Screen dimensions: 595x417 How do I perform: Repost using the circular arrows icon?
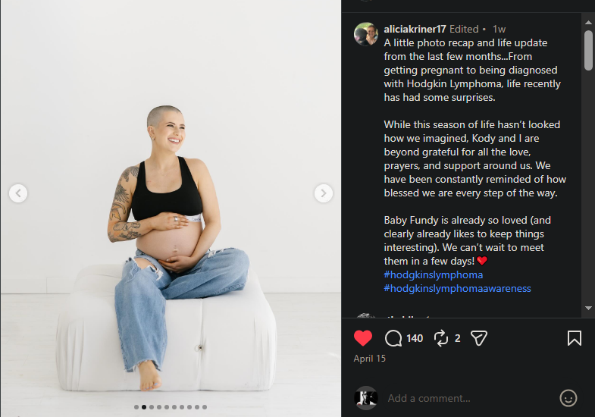coord(441,338)
